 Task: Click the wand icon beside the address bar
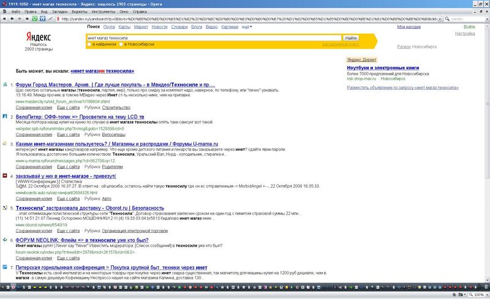click(50, 19)
